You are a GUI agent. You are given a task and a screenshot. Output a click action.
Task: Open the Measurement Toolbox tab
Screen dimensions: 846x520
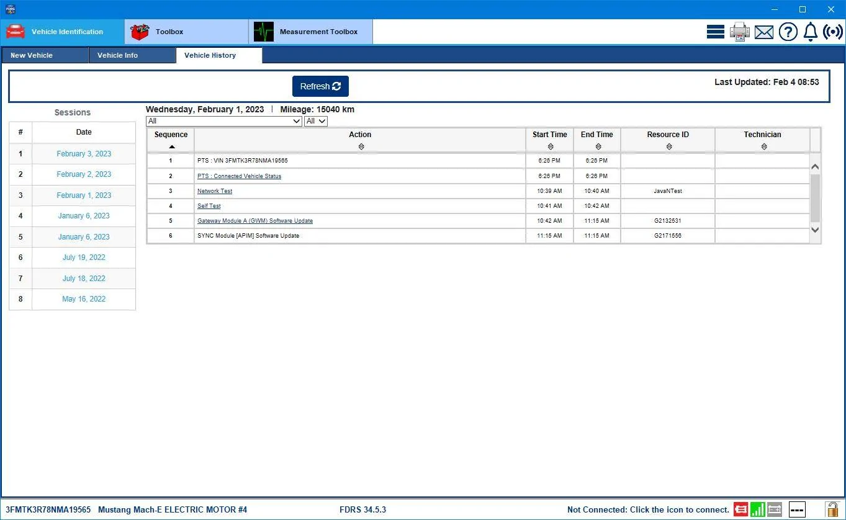[310, 32]
